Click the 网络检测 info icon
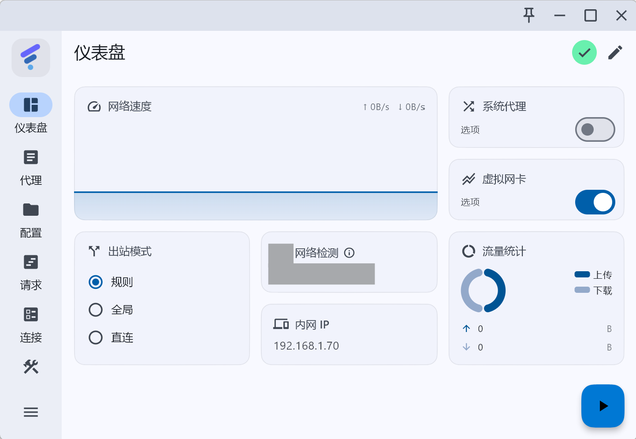 pyautogui.click(x=350, y=253)
